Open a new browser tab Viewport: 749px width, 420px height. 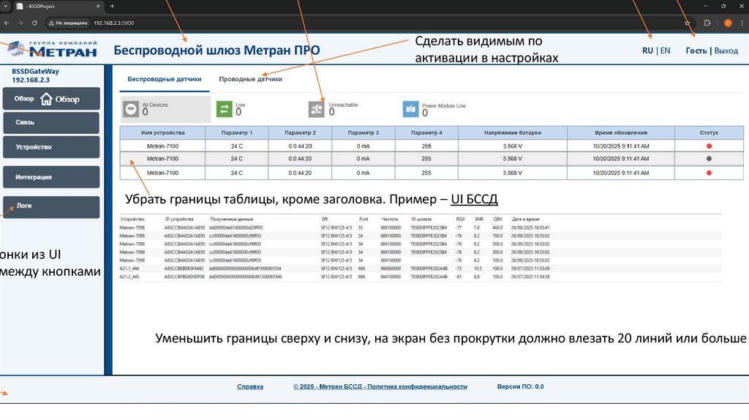point(112,6)
